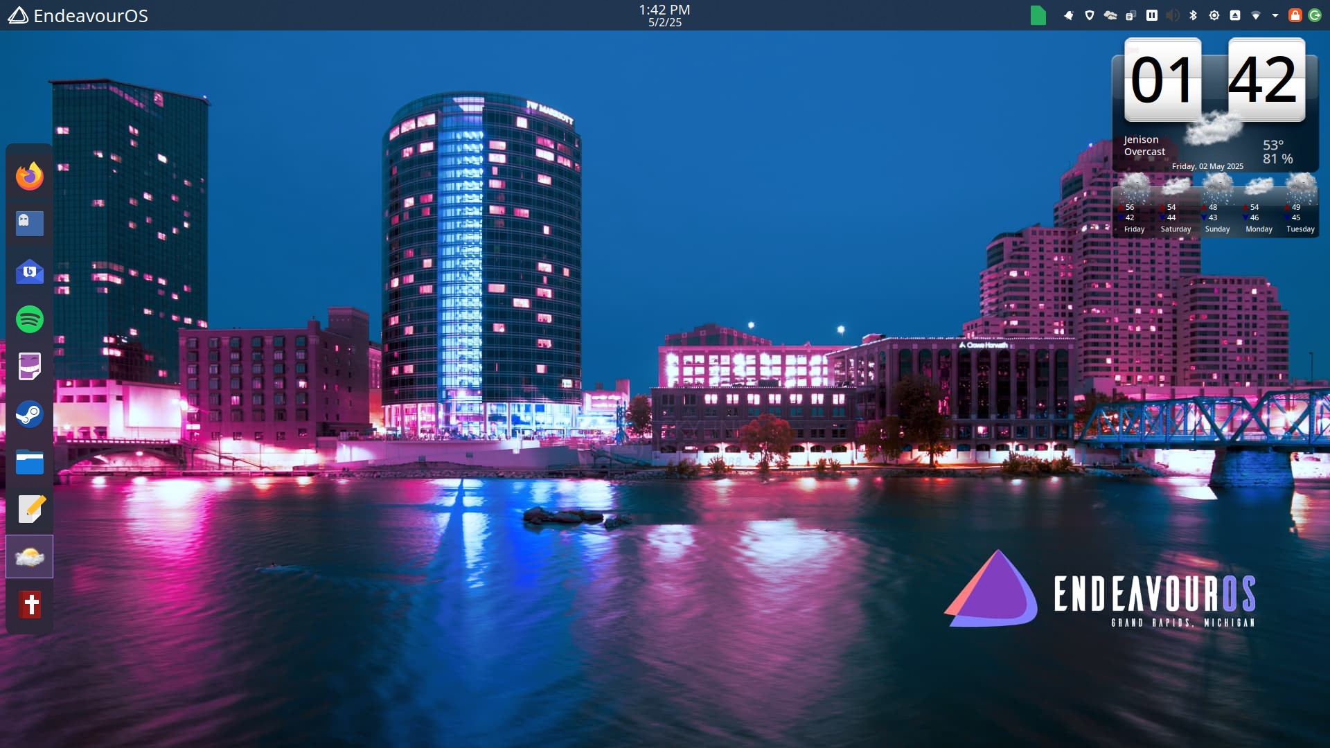
Task: Click the eject removable devices icon
Action: [1235, 15]
